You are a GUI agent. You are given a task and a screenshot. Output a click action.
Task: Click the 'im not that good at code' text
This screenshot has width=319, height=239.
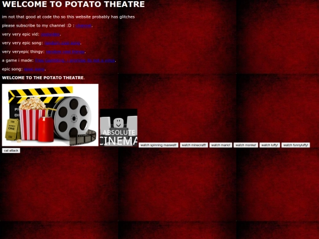(69, 17)
